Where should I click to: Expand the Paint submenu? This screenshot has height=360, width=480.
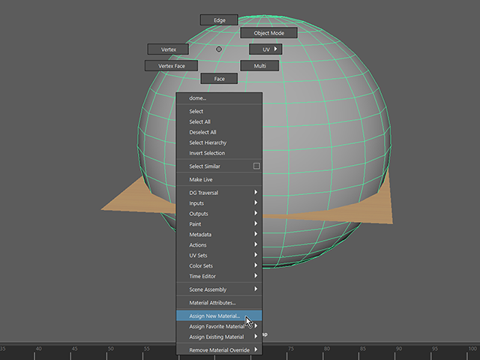[219, 223]
